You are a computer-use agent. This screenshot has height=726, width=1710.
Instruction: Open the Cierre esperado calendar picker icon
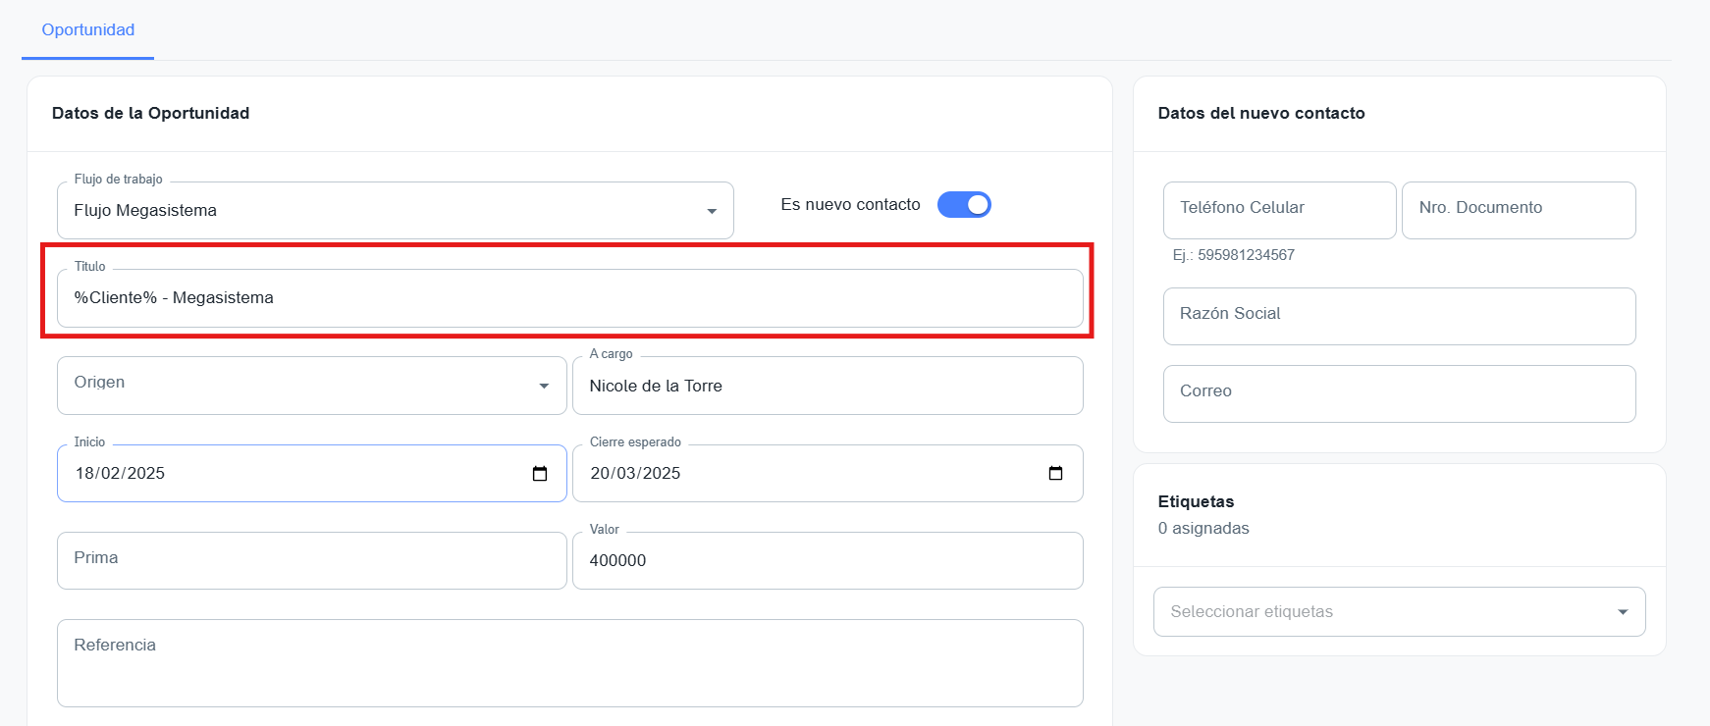(x=1055, y=474)
